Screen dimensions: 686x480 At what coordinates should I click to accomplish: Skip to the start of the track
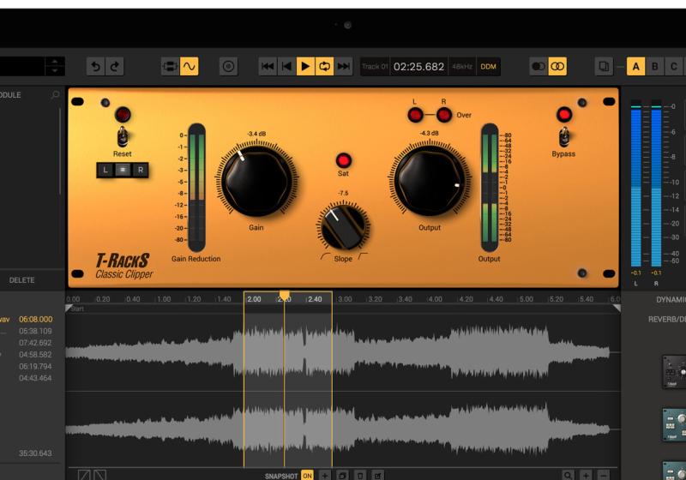point(268,66)
